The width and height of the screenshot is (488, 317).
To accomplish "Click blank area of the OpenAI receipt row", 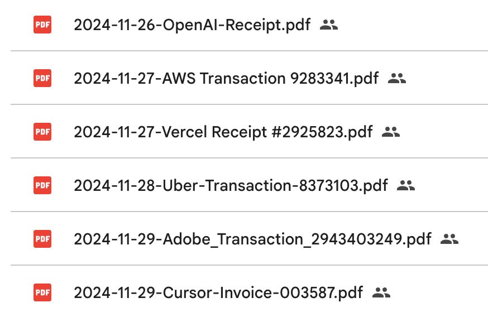I will (413, 25).
